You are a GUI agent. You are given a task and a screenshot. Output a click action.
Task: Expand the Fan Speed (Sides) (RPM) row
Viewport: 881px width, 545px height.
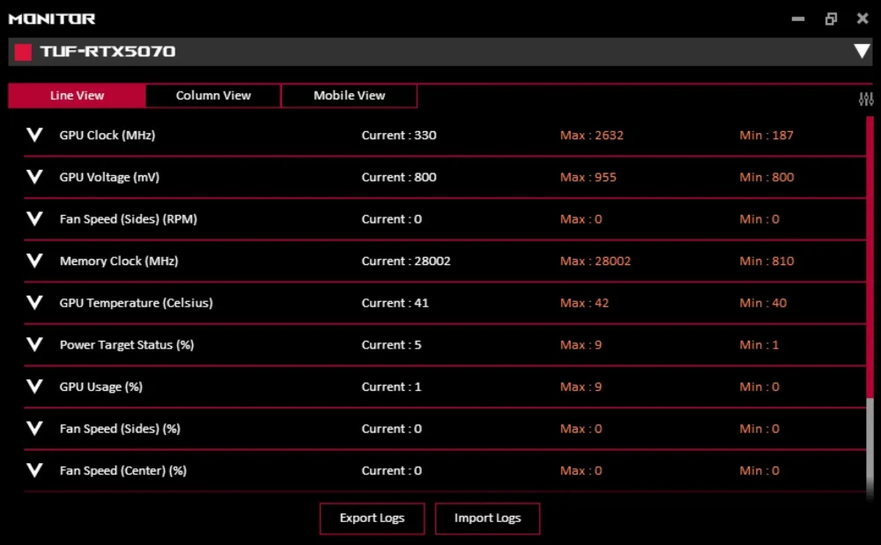[35, 219]
